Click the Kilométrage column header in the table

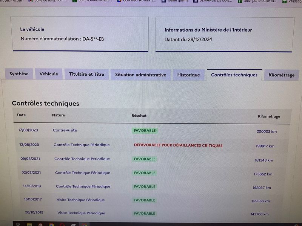(x=269, y=116)
